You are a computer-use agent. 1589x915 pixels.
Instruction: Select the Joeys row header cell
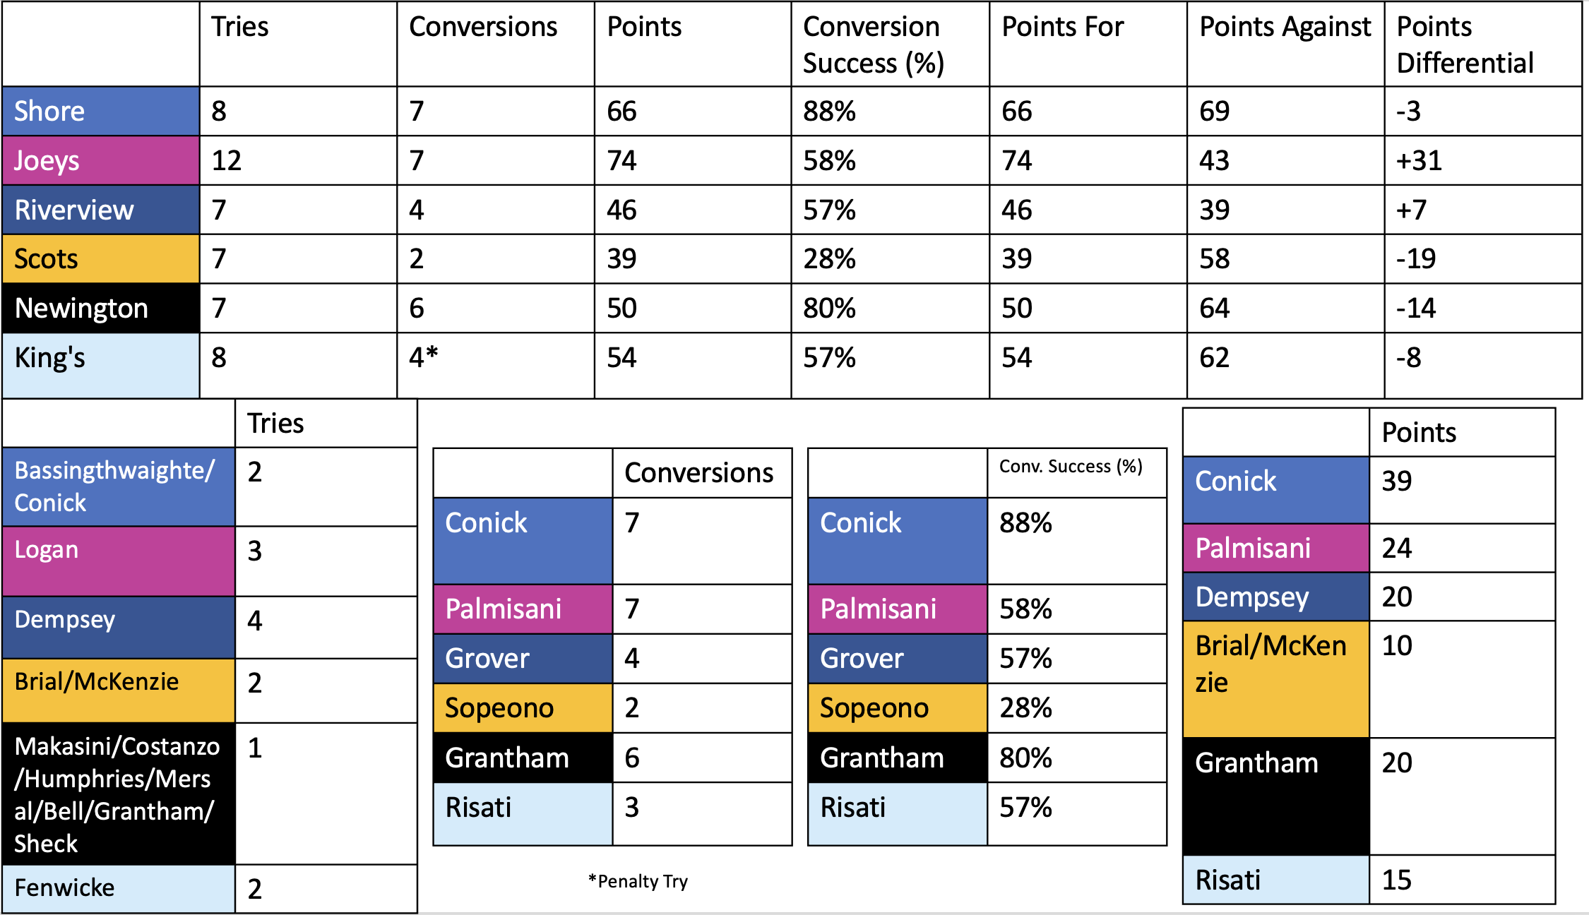(100, 161)
